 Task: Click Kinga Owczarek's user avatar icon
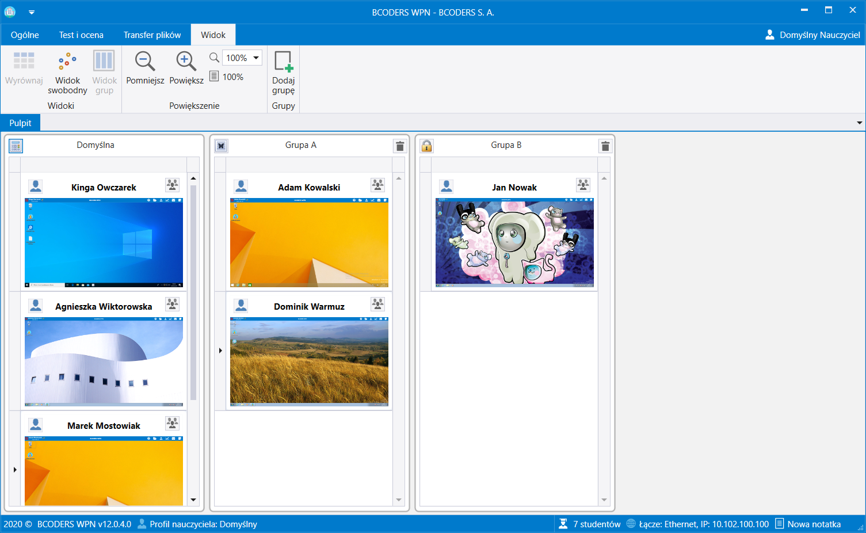[x=36, y=186]
